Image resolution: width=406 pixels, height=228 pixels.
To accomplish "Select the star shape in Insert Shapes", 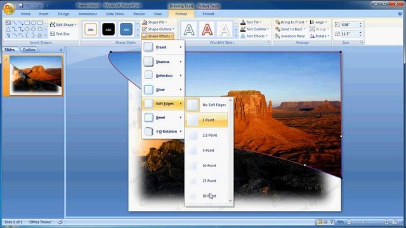I will [39, 35].
